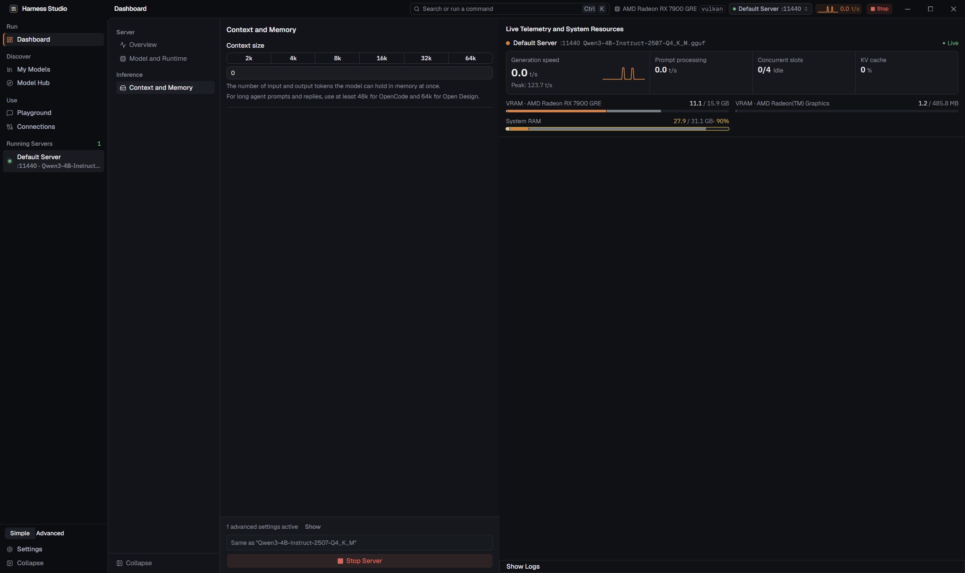Open the Dashboard sidebar item

tap(53, 39)
